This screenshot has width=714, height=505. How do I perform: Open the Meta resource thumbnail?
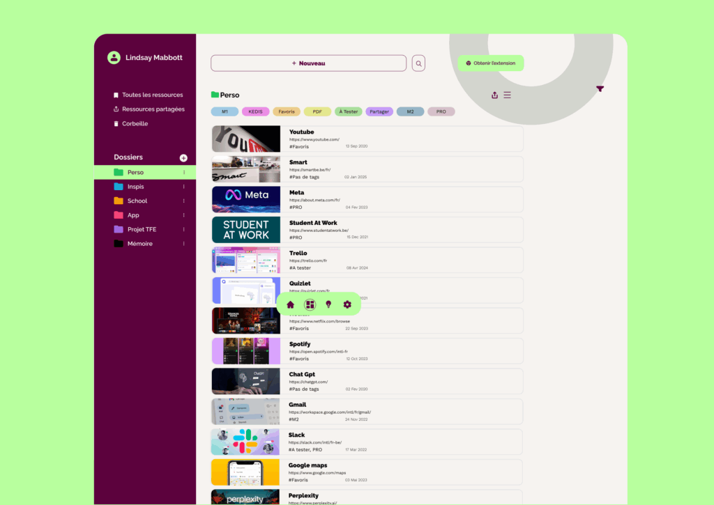[x=246, y=199]
